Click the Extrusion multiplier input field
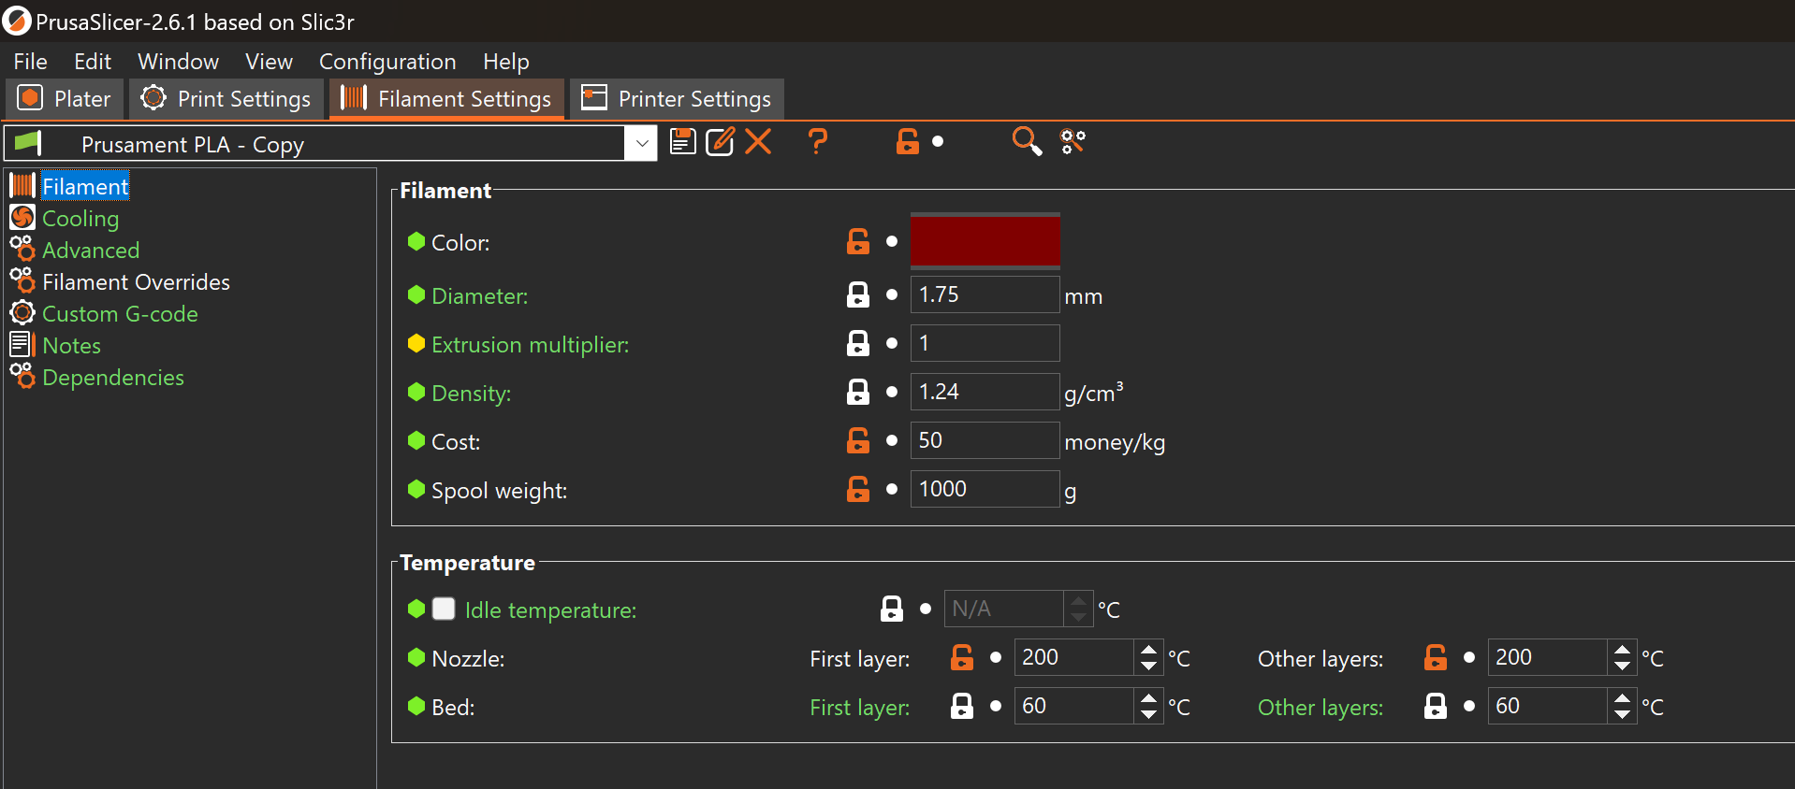The width and height of the screenshot is (1795, 789). 985,343
